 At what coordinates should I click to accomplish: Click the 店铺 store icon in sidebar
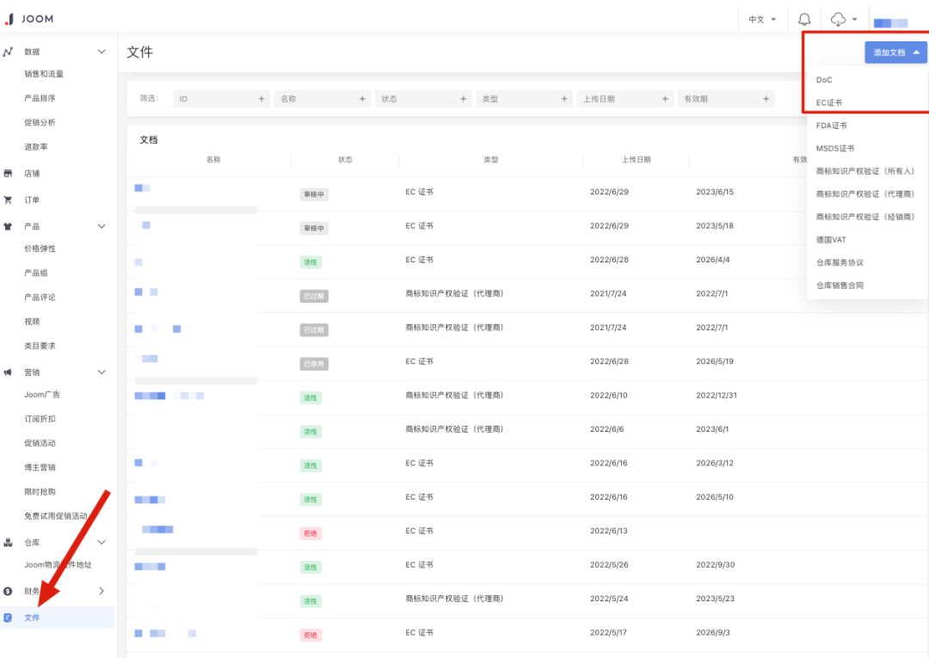pyautogui.click(x=9, y=173)
